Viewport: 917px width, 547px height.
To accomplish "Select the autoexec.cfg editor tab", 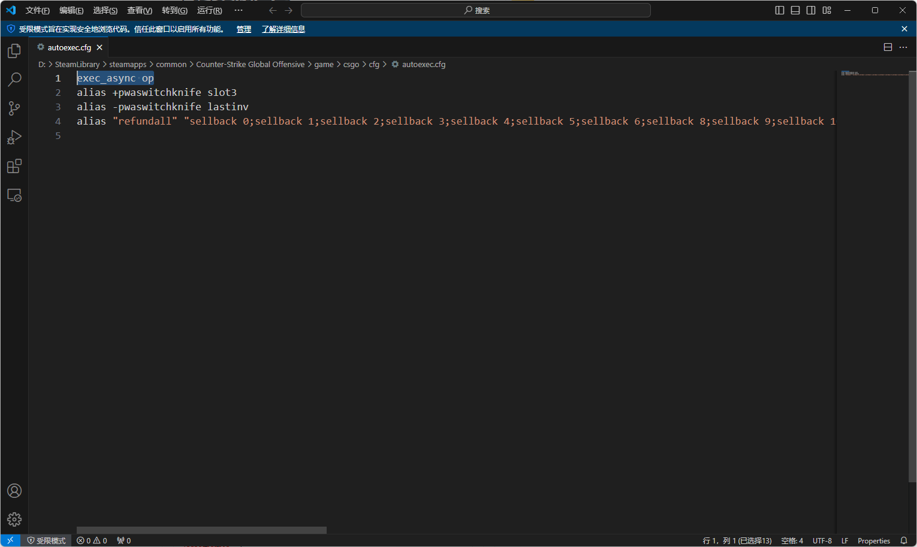I will point(69,47).
